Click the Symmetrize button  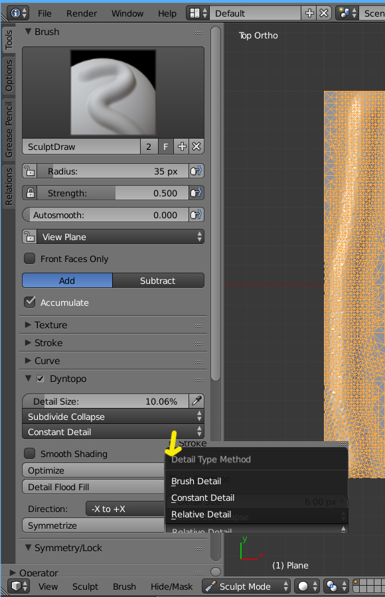(94, 525)
